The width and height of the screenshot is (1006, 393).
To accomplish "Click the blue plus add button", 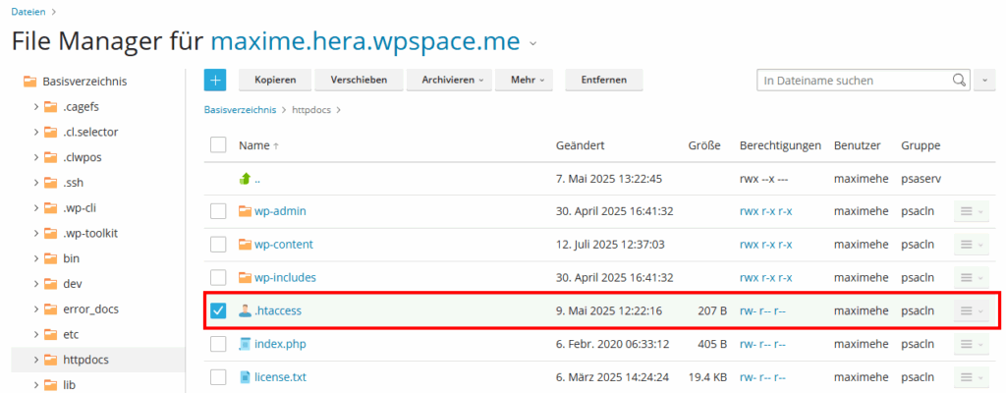I will pyautogui.click(x=215, y=80).
